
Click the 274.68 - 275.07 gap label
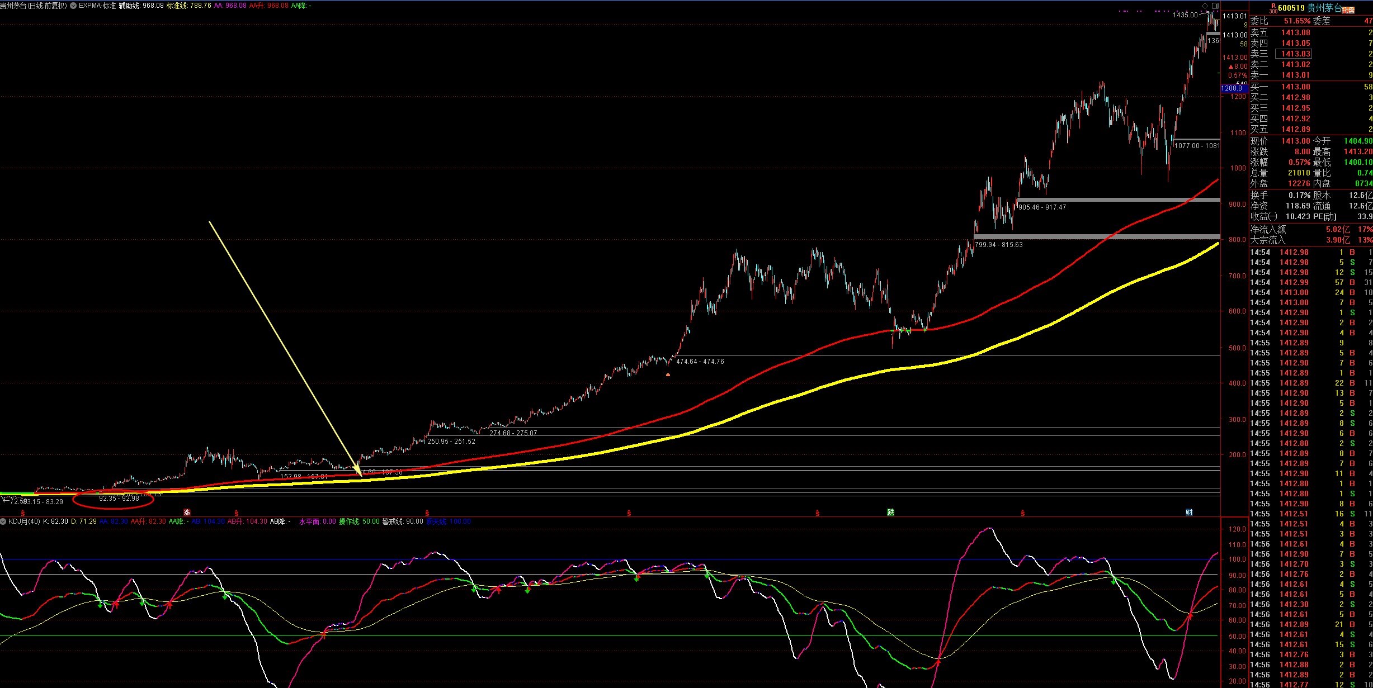[513, 433]
